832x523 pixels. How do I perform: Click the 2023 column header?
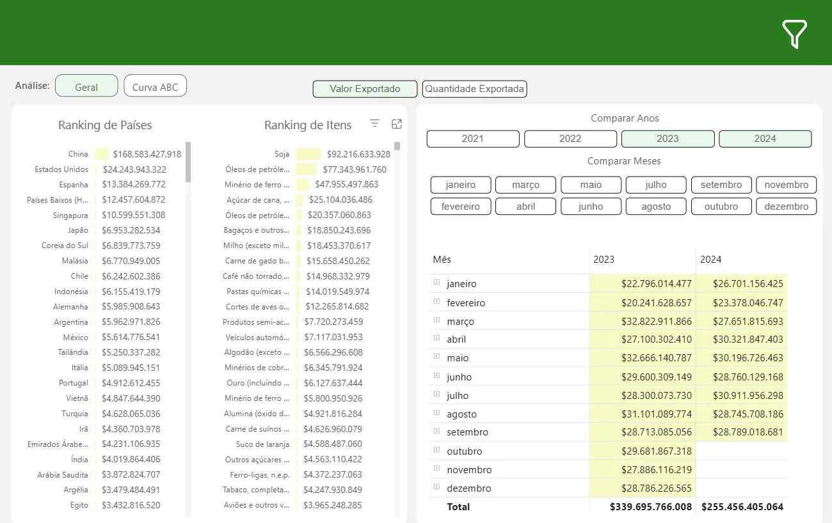pyautogui.click(x=604, y=259)
